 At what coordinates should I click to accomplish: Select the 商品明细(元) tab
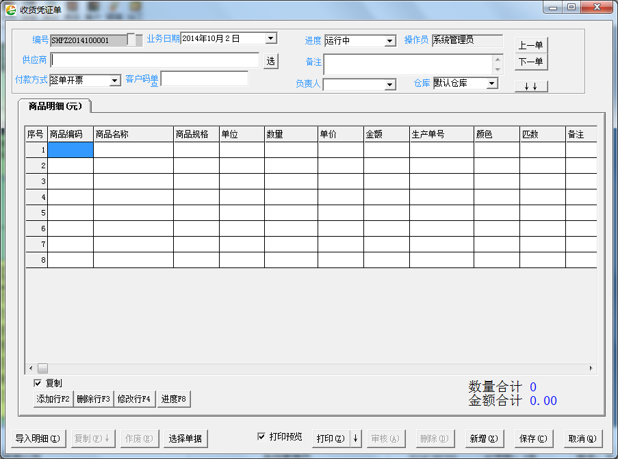(55, 106)
